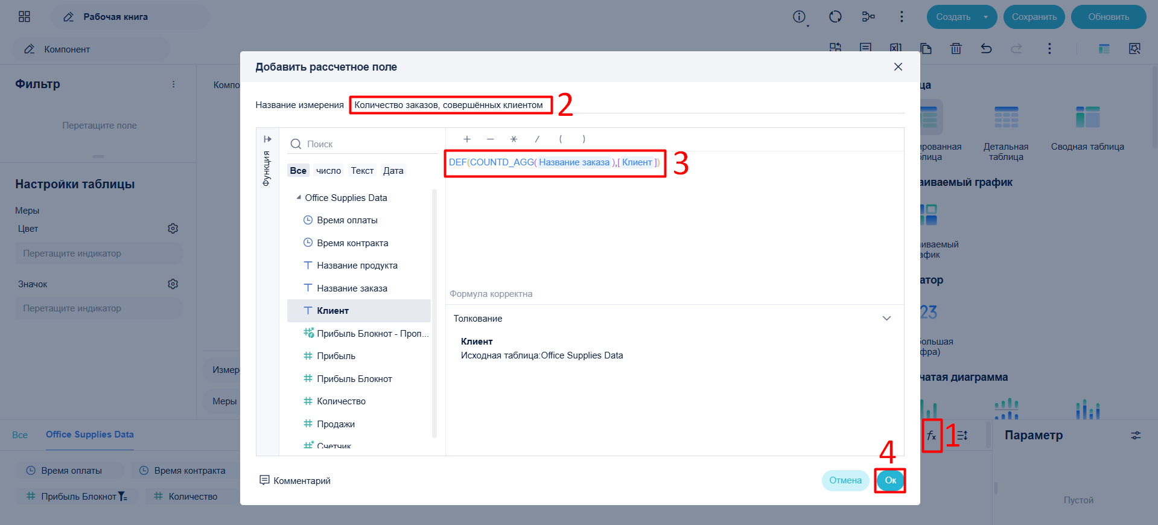Confirm with the Ок button
The image size is (1158, 525).
pos(890,480)
